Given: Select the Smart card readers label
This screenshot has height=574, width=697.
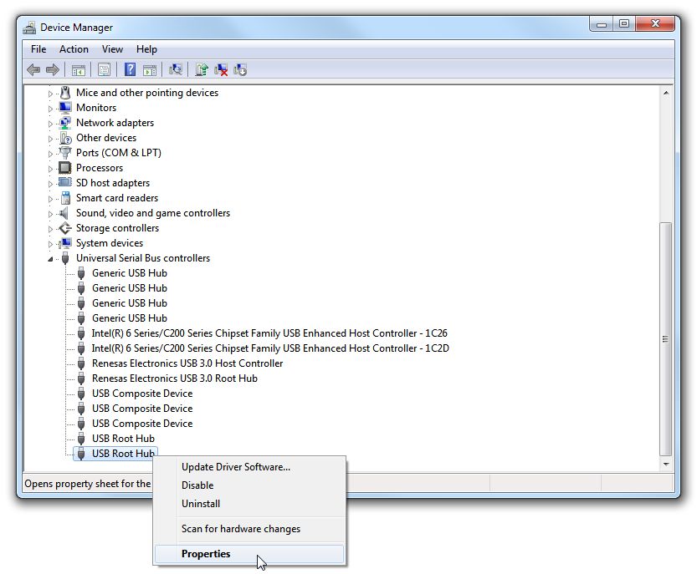Looking at the screenshot, I should tap(117, 198).
